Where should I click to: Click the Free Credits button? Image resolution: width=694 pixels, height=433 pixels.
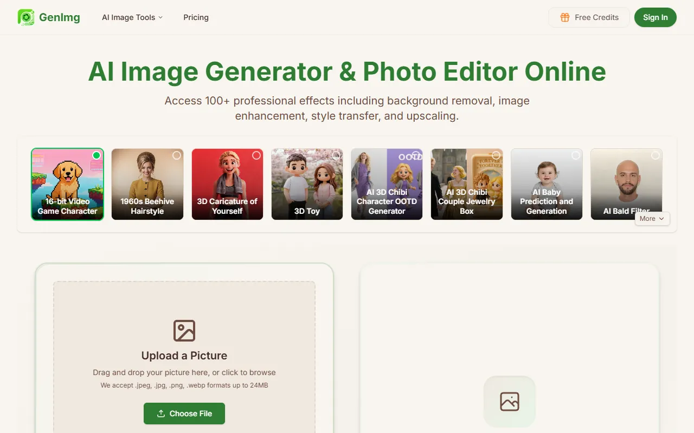(589, 17)
